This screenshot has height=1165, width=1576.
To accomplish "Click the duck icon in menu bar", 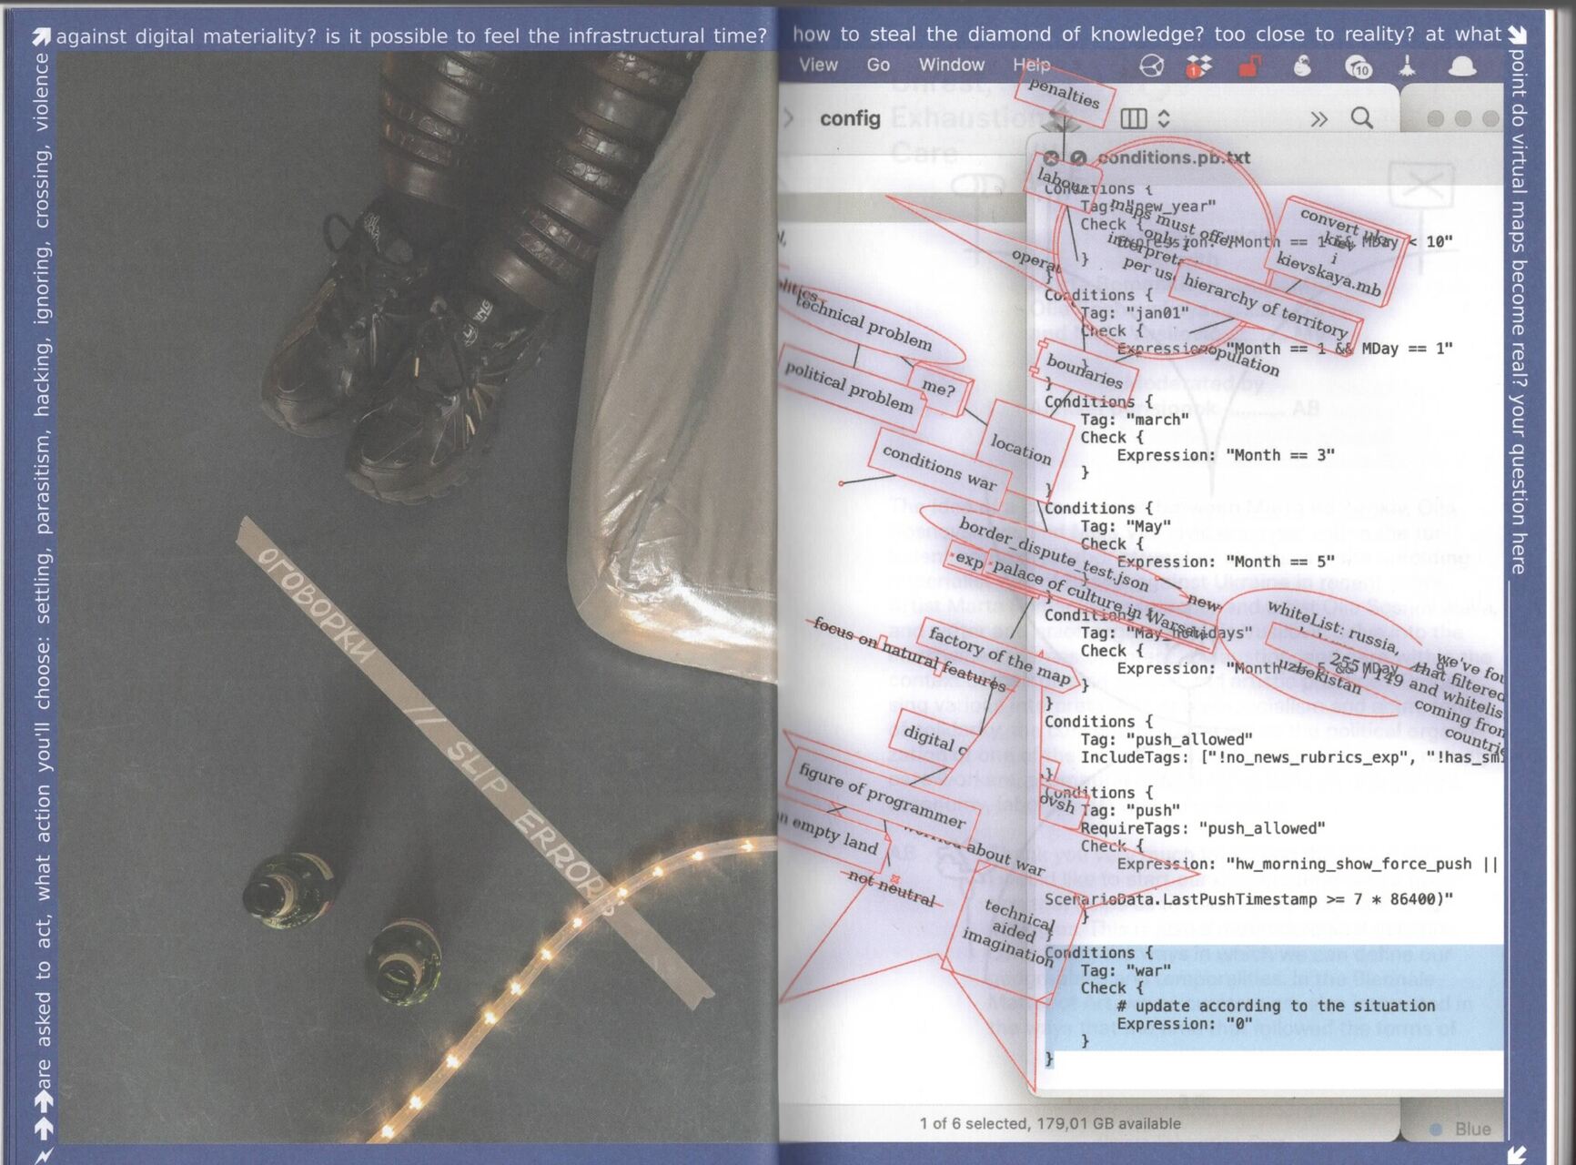I will [1303, 66].
